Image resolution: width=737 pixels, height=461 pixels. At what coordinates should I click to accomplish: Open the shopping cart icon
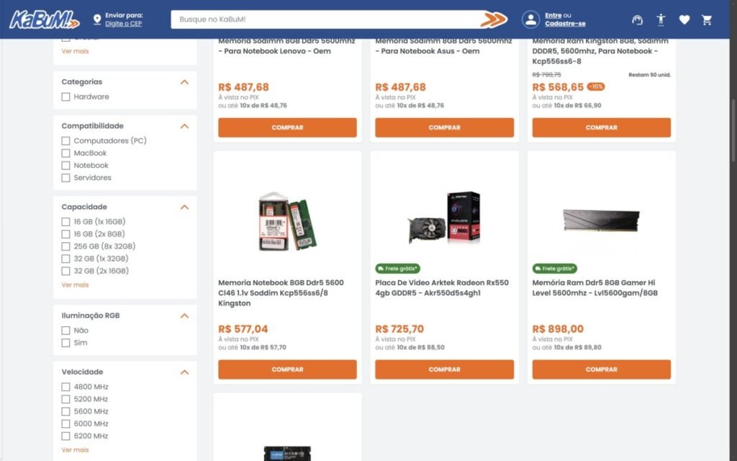(707, 20)
